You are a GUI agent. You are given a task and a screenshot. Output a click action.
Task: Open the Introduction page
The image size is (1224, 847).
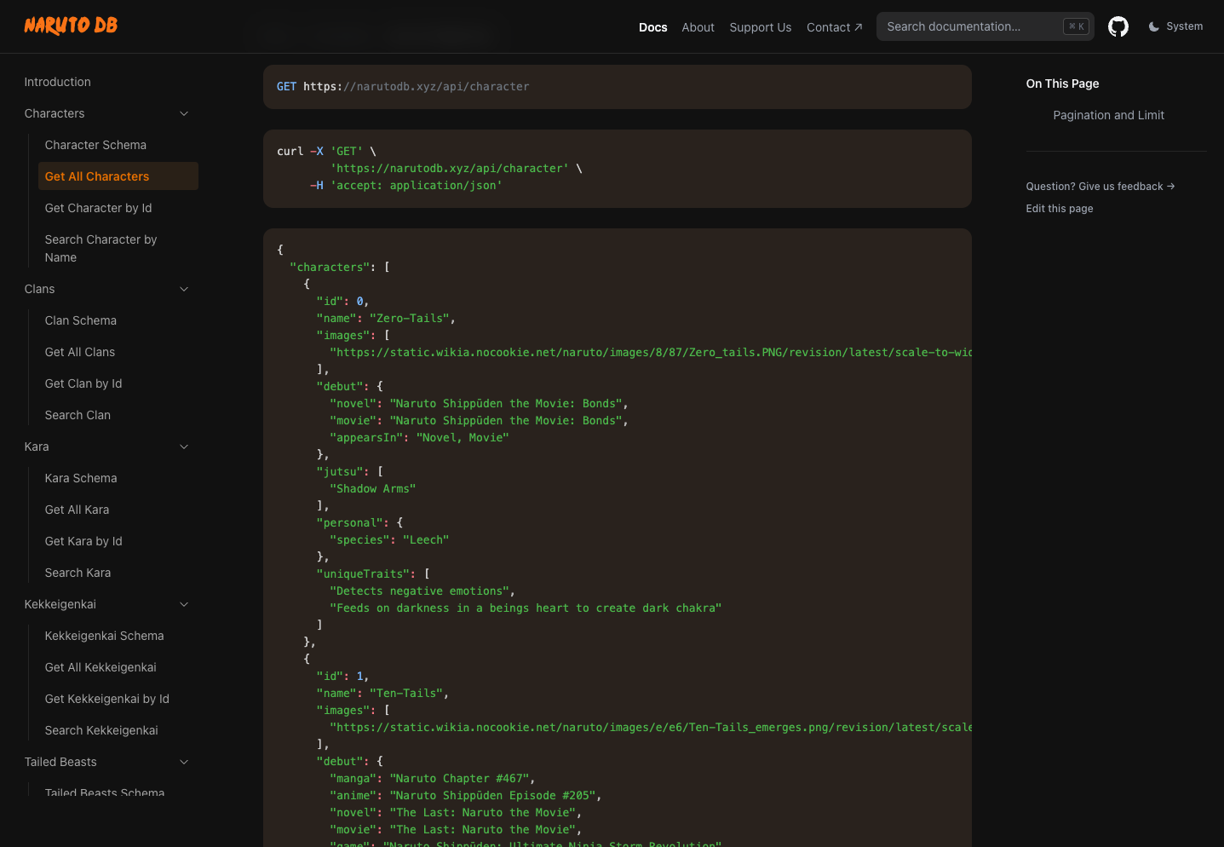click(57, 82)
